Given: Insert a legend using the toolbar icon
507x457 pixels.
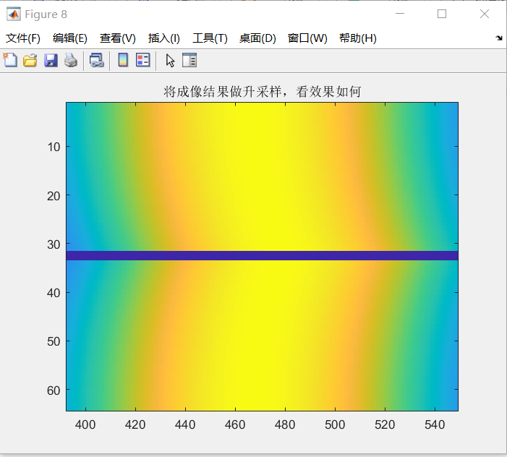Looking at the screenshot, I should point(143,60).
